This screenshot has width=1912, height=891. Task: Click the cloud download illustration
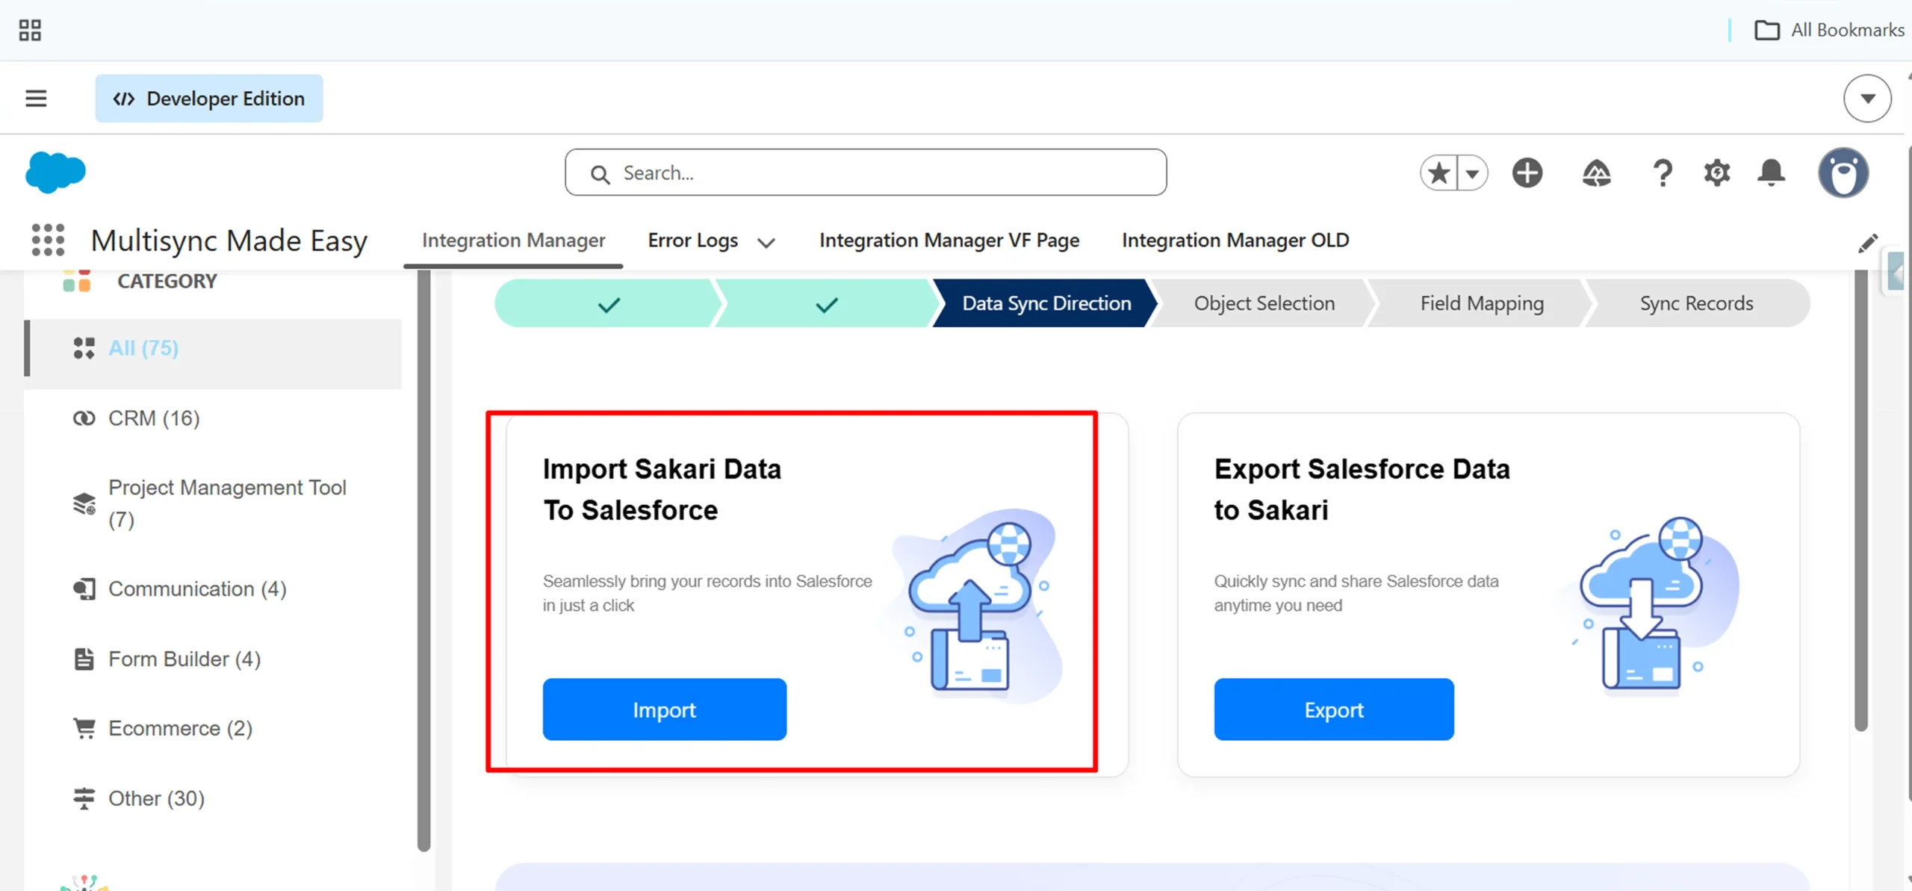click(x=1652, y=605)
